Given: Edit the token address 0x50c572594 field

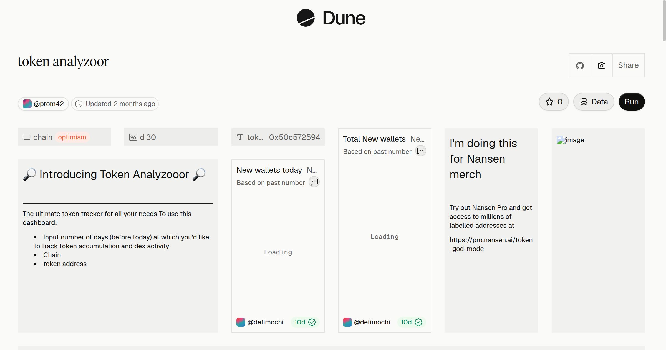Looking at the screenshot, I should [x=278, y=137].
